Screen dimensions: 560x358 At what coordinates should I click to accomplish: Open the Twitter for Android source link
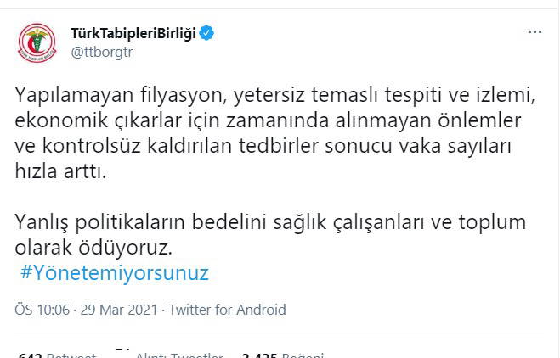click(227, 310)
